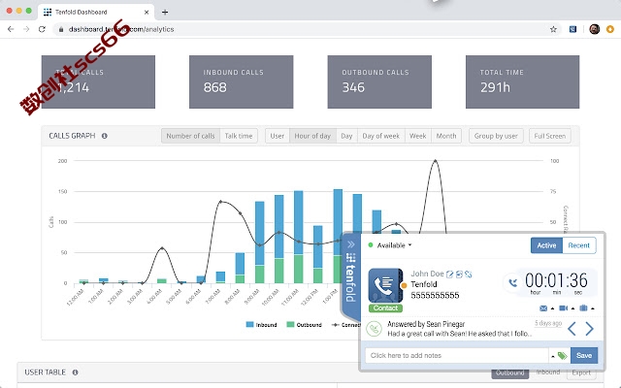This screenshot has width=621, height=388.
Task: Close the Tenfold Dashboard browser tab
Action: [x=147, y=13]
